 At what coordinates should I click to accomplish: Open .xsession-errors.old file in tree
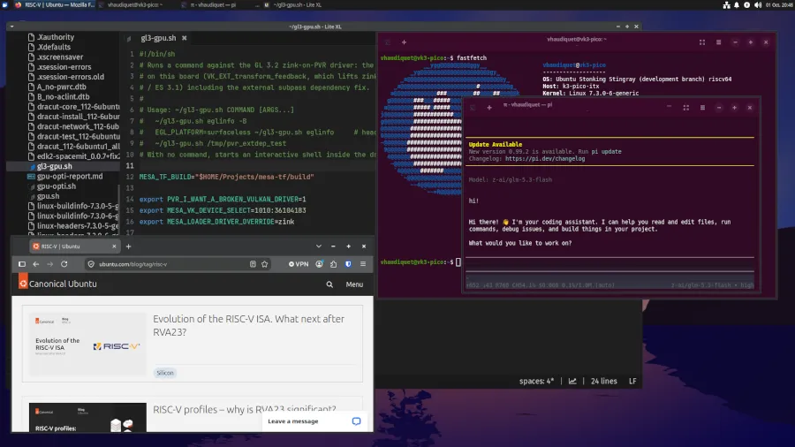[x=70, y=77]
